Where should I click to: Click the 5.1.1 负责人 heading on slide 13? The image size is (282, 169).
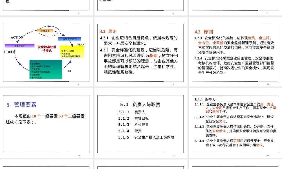(205, 100)
